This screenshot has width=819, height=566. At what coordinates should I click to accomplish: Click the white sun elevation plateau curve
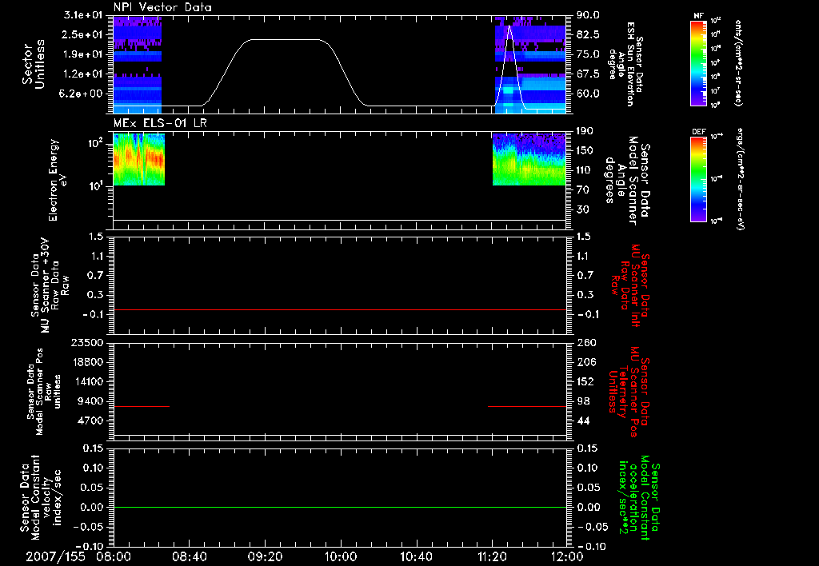pos(285,40)
